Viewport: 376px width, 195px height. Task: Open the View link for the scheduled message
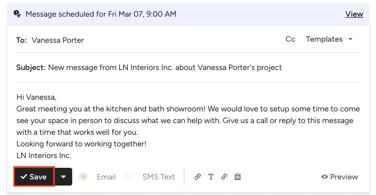354,14
